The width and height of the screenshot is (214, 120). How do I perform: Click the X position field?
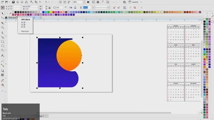[x=14, y=6]
